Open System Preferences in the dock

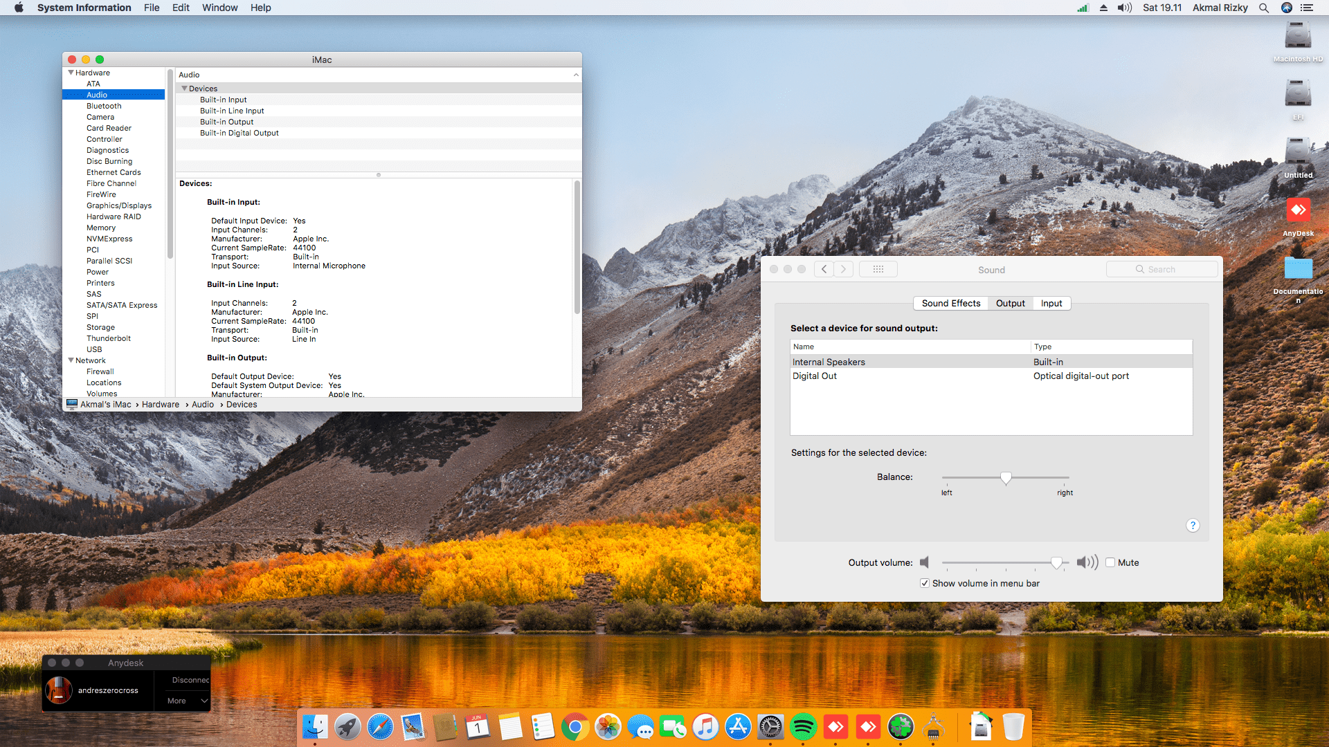(x=770, y=727)
